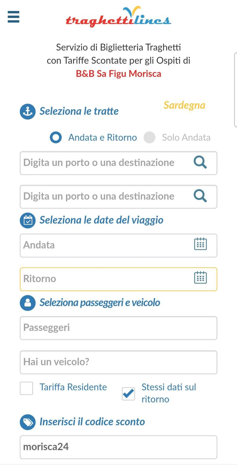The width and height of the screenshot is (237, 465).
Task: Click calendar-check icon beside Seleziona le date
Action: [x=28, y=220]
